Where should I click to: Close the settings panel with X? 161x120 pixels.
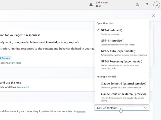(153, 16)
